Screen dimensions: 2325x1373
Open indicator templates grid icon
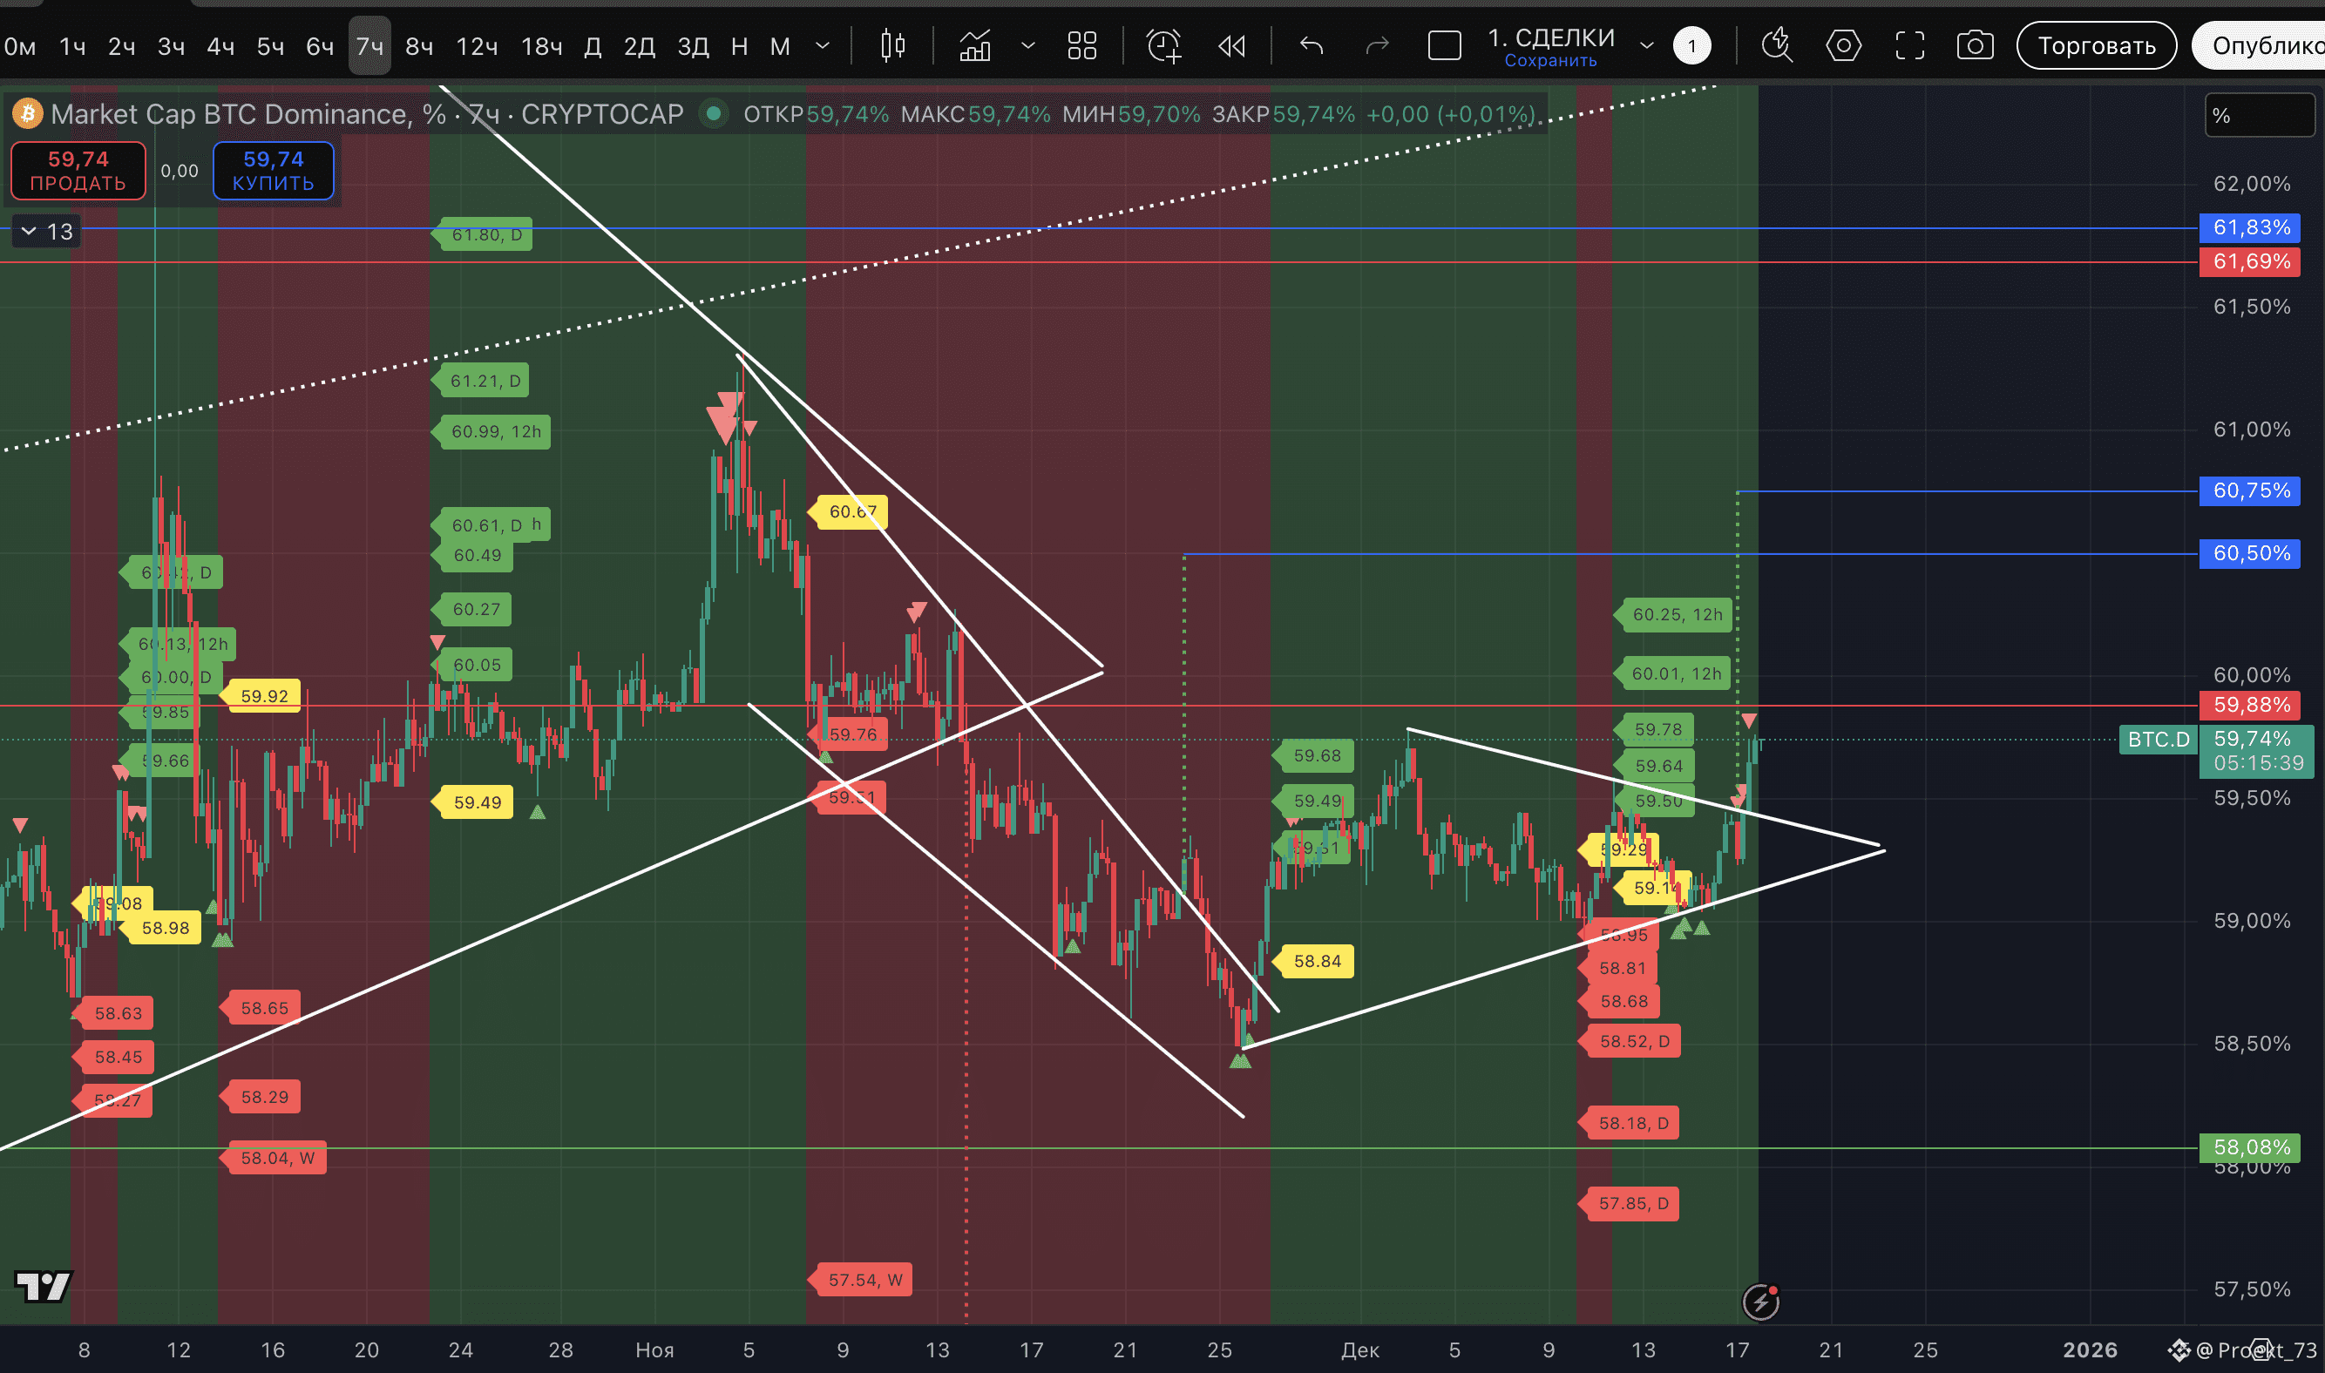pos(1081,45)
